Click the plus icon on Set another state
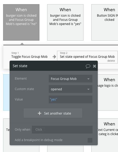118x152 pixels. (x=39, y=113)
